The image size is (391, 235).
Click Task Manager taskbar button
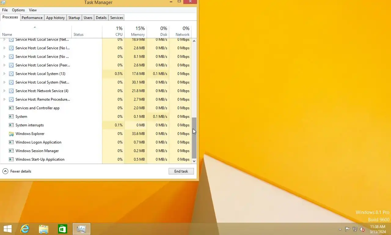point(82,229)
